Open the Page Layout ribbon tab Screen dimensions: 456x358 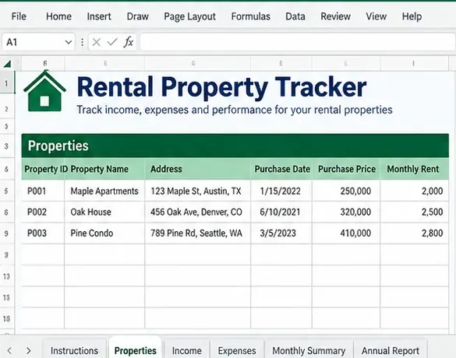(189, 16)
